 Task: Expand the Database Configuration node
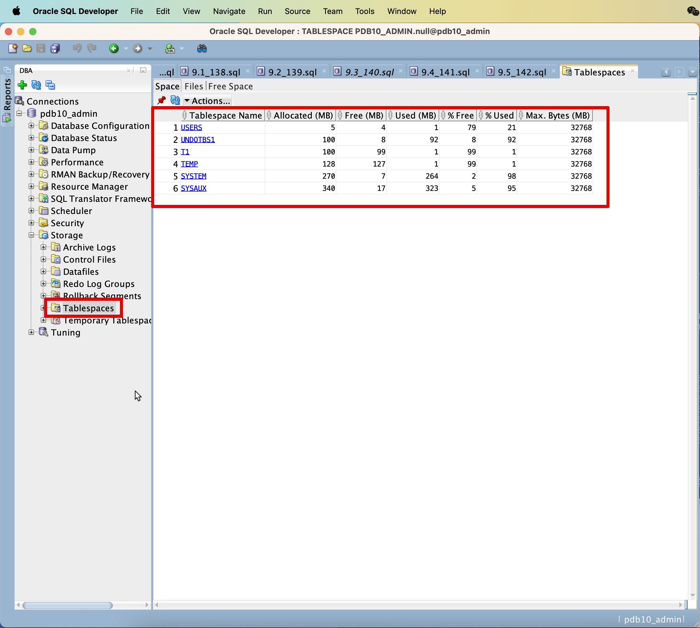pos(31,126)
